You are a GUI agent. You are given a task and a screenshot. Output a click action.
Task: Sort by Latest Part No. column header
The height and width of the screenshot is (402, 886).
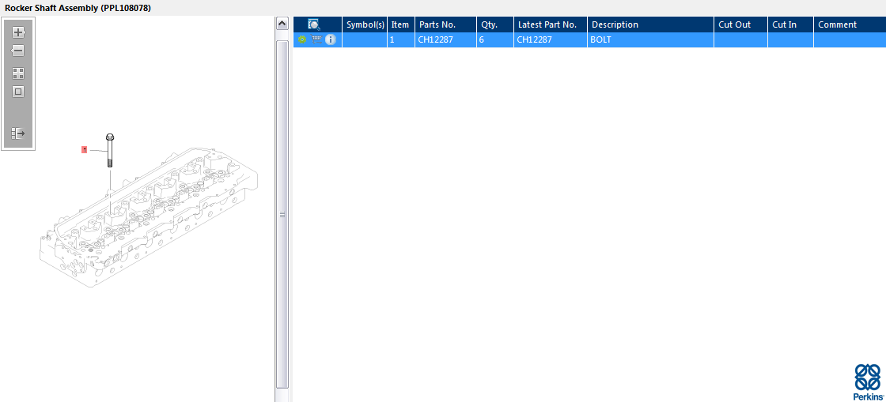coord(551,24)
